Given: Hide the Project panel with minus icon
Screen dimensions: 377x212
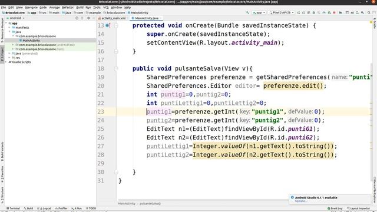Looking at the screenshot, I should (x=94, y=18).
